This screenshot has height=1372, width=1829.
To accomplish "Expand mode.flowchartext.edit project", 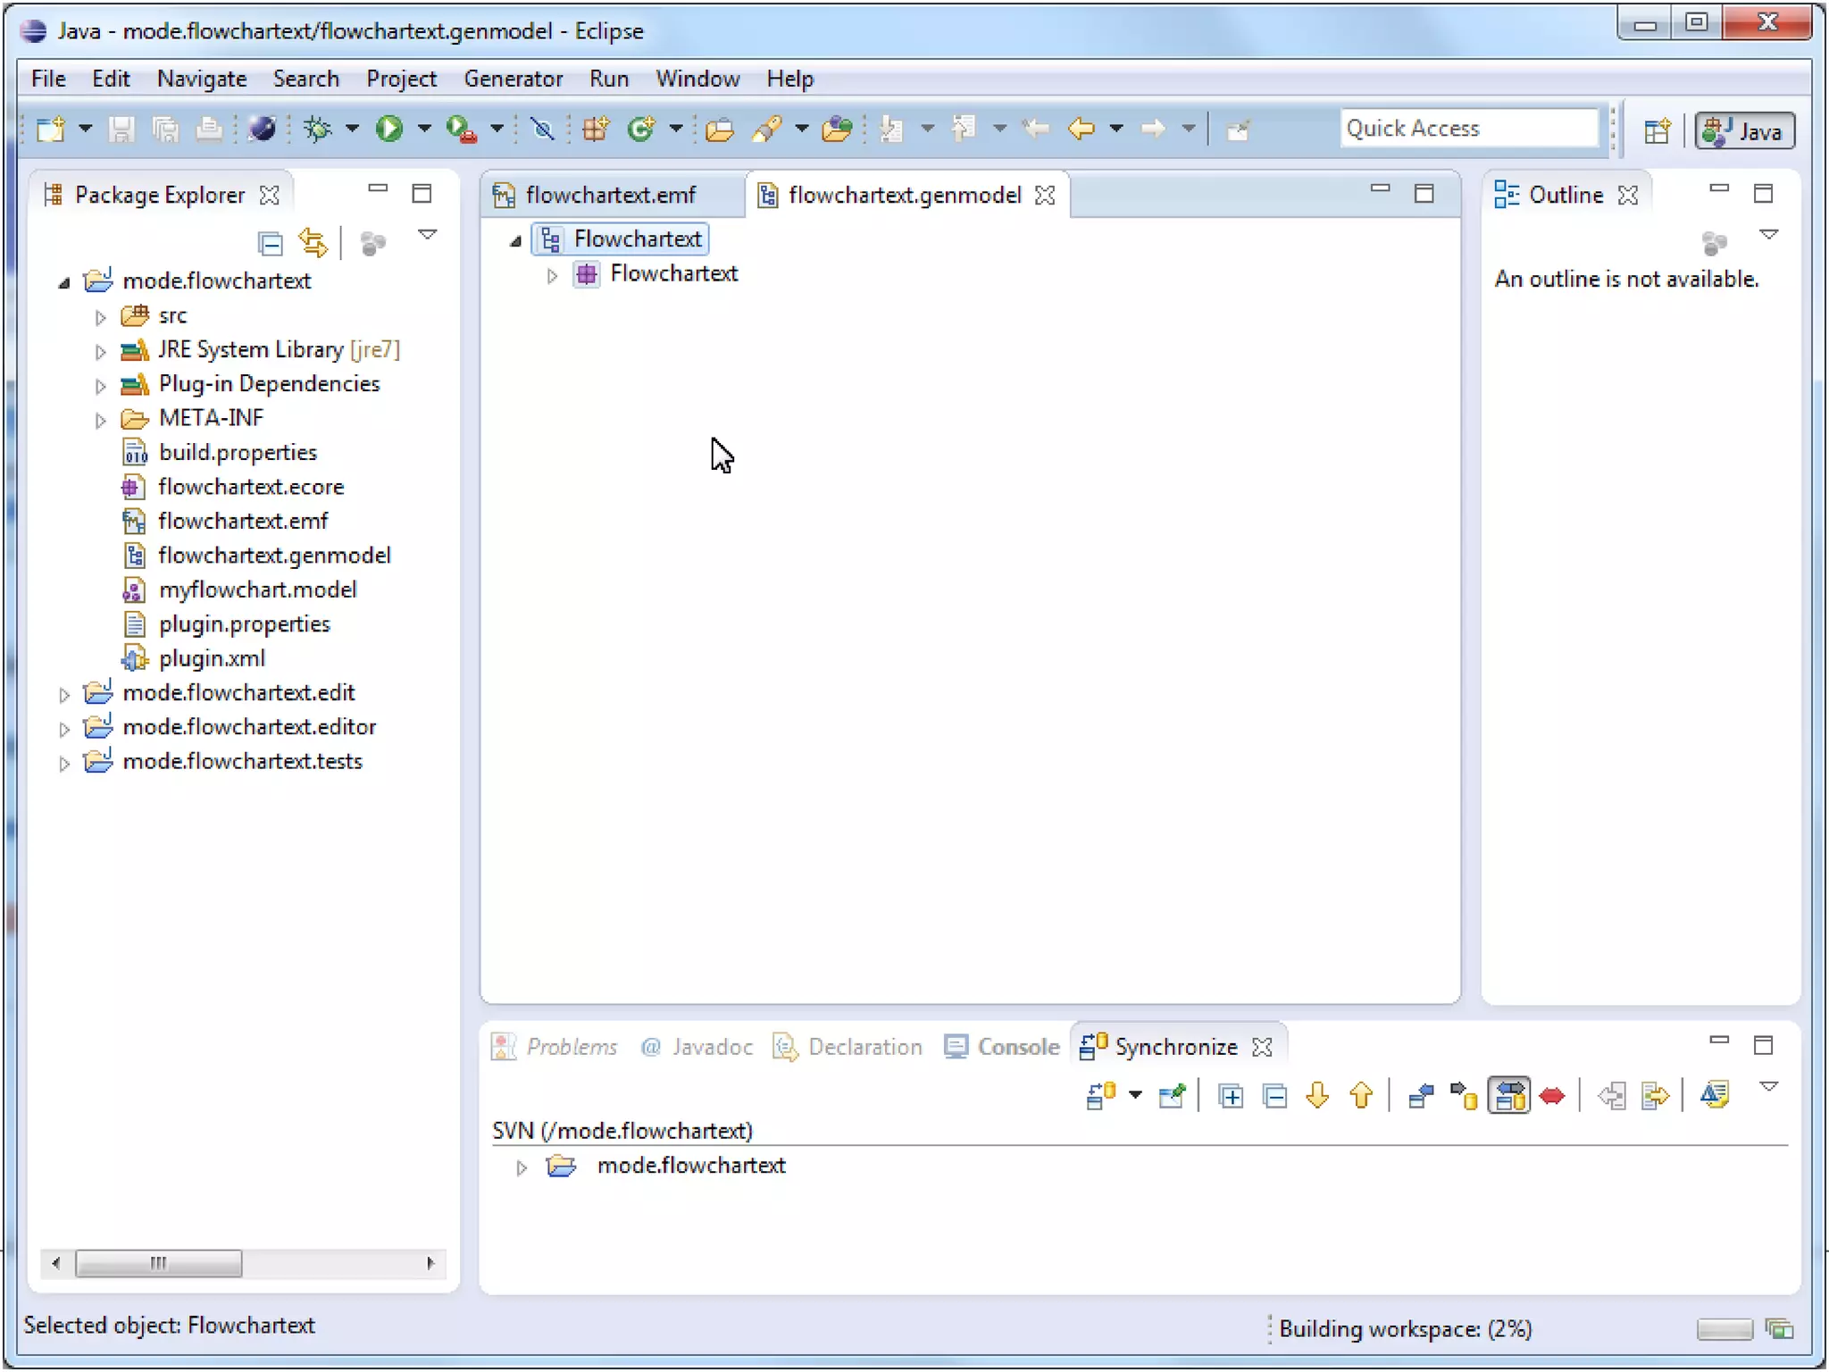I will click(x=64, y=694).
